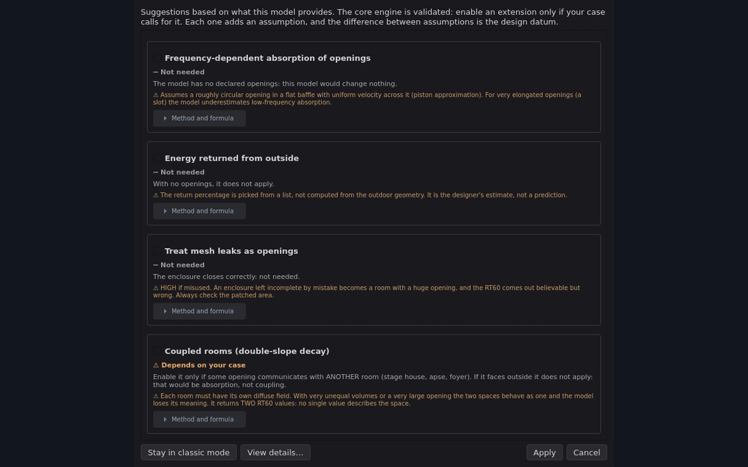Tick the Energy returned from outside checkbox

(157, 158)
